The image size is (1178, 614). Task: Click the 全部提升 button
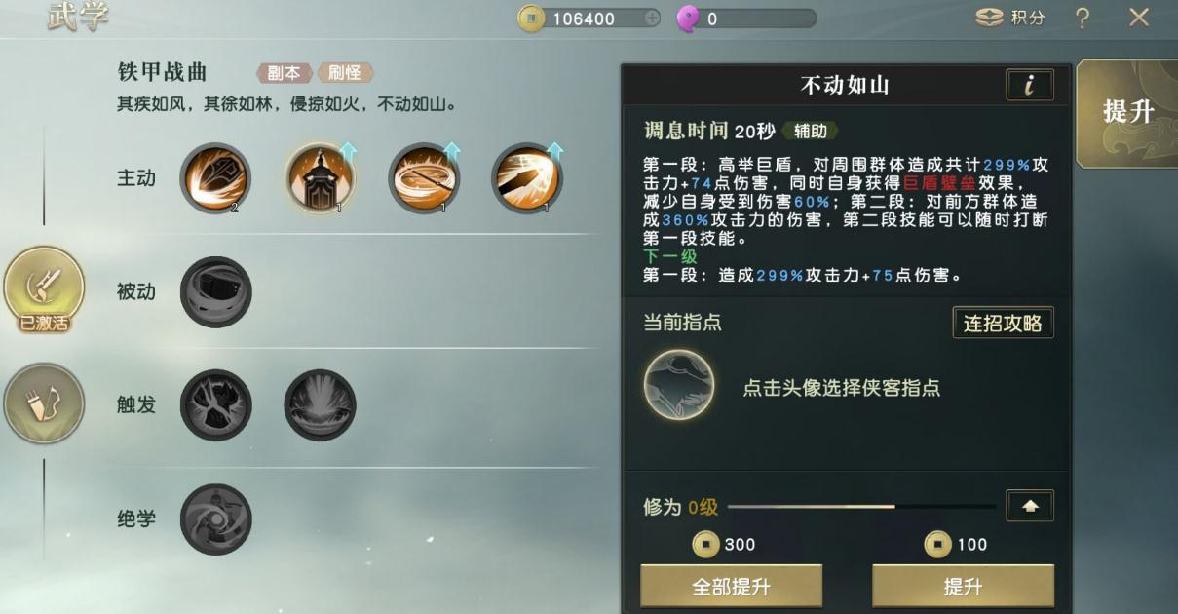[731, 587]
